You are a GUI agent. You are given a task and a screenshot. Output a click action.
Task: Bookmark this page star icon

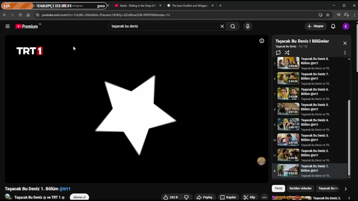[x=328, y=15]
